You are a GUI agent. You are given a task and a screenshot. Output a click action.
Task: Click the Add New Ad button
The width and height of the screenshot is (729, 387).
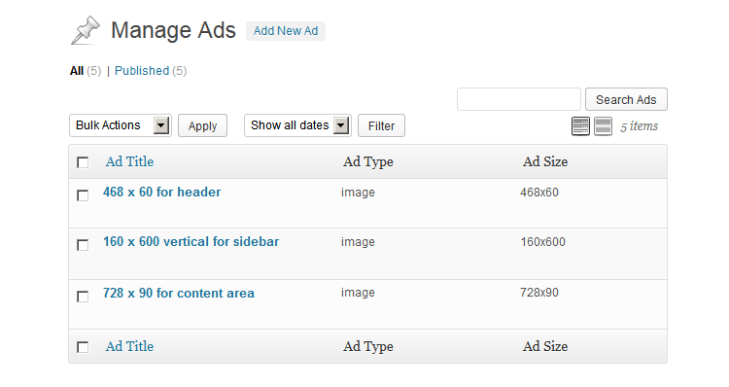tap(286, 31)
